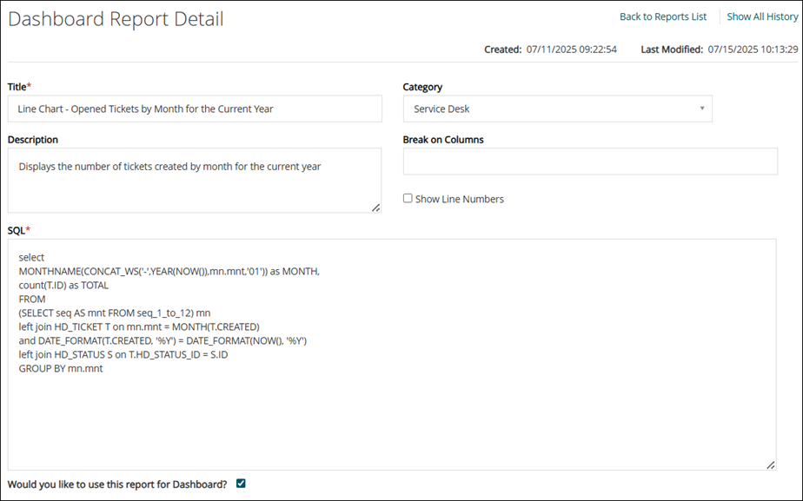This screenshot has height=501, width=803.
Task: Click into the Title input field
Action: click(x=195, y=109)
